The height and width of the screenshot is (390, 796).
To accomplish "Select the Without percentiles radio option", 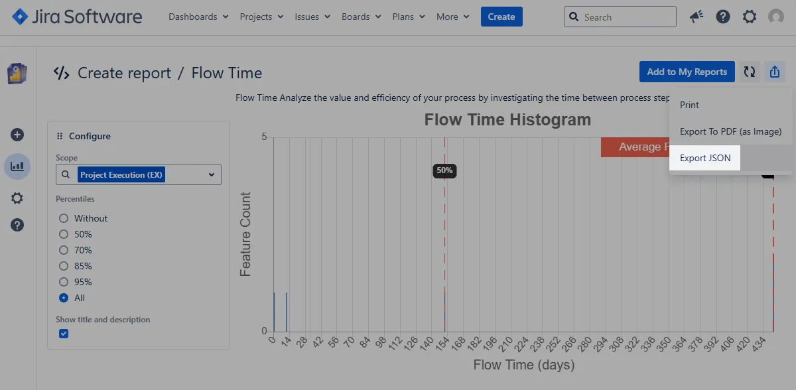I will (64, 218).
